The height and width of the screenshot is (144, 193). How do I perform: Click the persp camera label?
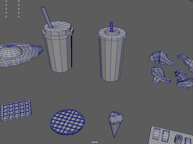95,142
